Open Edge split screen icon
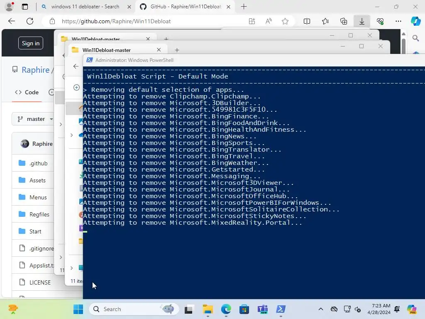 [307, 21]
